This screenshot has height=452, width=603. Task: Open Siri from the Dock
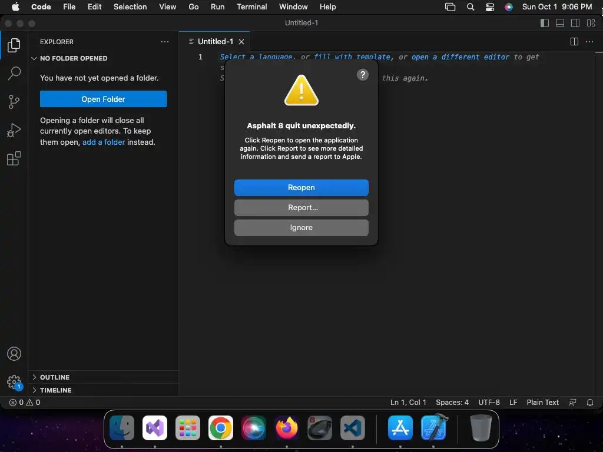click(253, 428)
